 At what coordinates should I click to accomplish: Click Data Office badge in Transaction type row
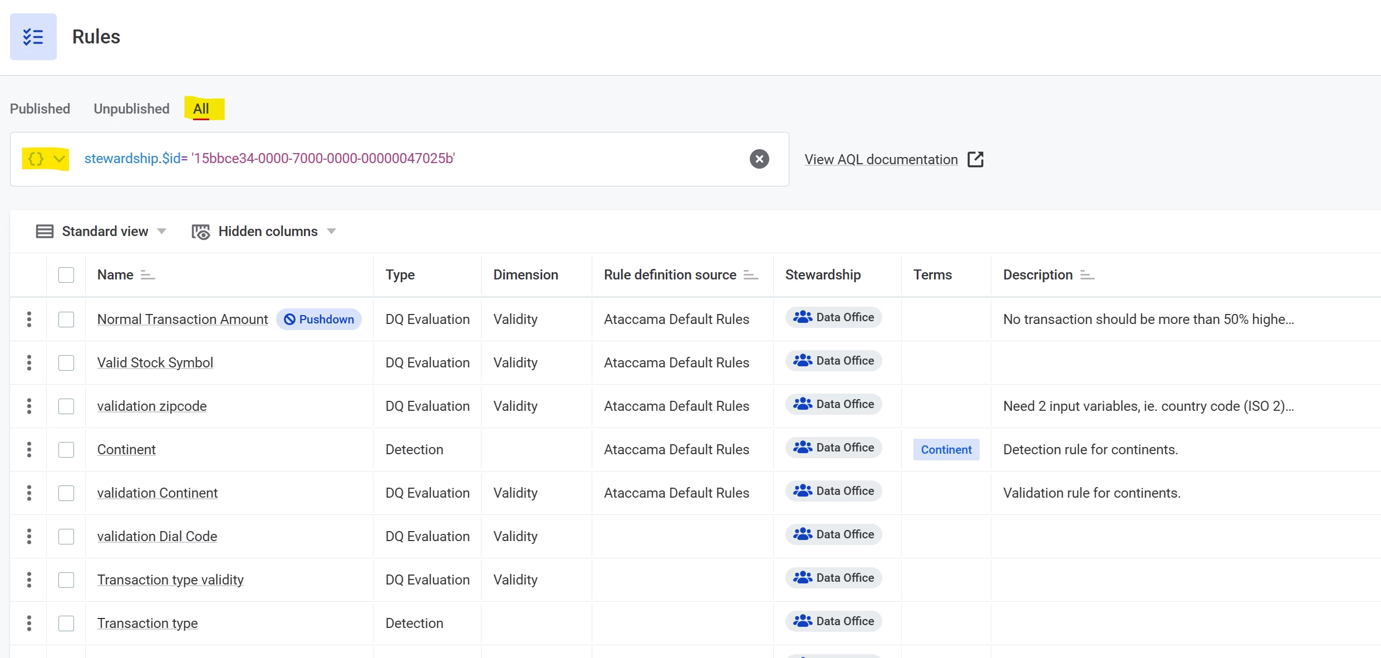[x=834, y=621]
